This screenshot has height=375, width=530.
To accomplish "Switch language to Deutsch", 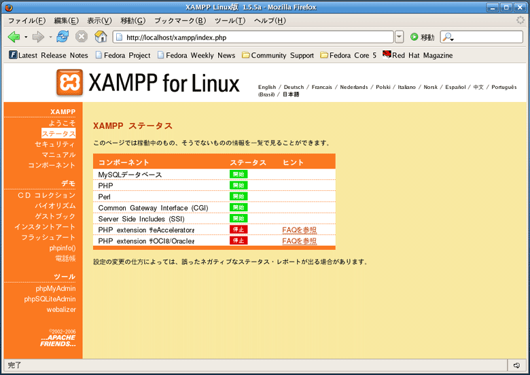I will [x=294, y=87].
